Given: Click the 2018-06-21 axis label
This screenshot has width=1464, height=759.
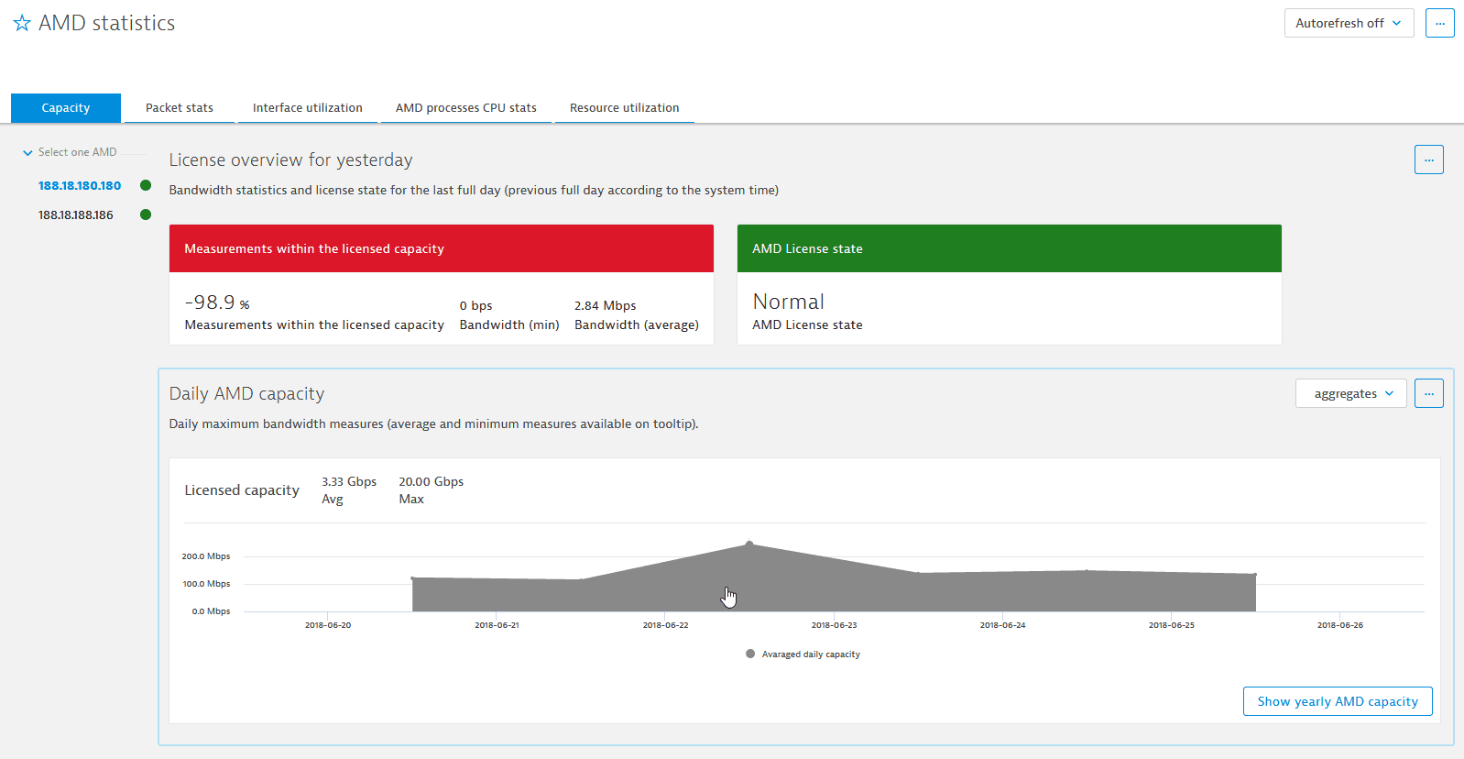Looking at the screenshot, I should tap(497, 625).
